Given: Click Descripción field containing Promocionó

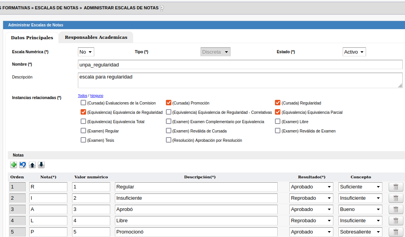Looking at the screenshot, I should (196, 232).
